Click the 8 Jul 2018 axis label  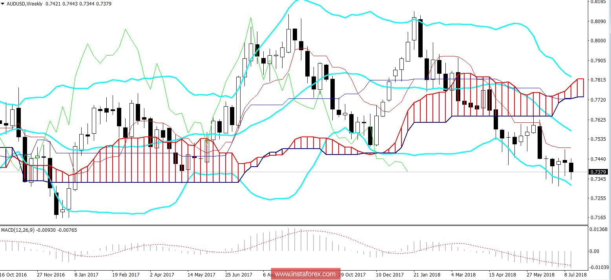point(575,275)
